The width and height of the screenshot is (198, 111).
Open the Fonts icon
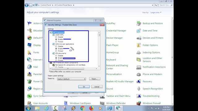[x=29, y=52]
